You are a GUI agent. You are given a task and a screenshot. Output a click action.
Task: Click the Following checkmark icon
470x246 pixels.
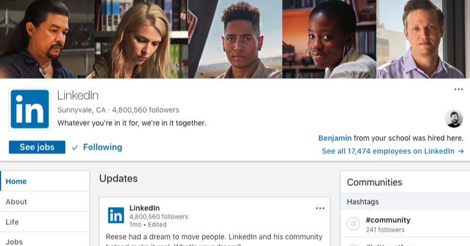[75, 147]
